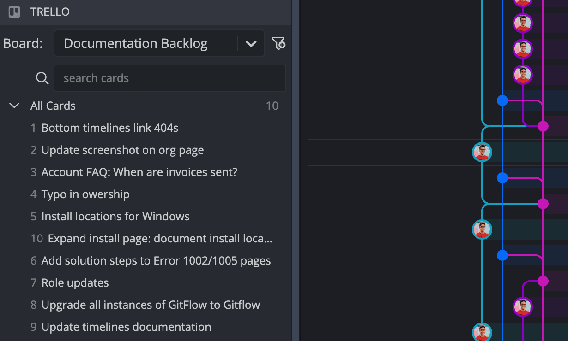This screenshot has width=568, height=341.
Task: Select card 10 'Expand install page'
Action: pos(159,239)
